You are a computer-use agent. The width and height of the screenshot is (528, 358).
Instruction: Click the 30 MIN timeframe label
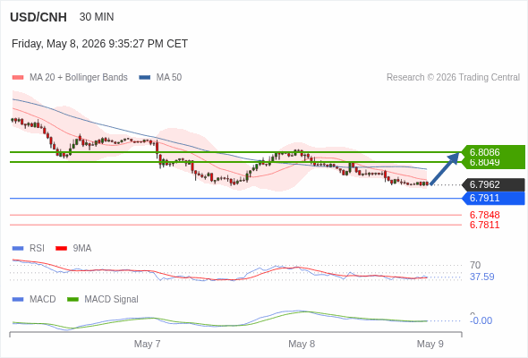(97, 17)
